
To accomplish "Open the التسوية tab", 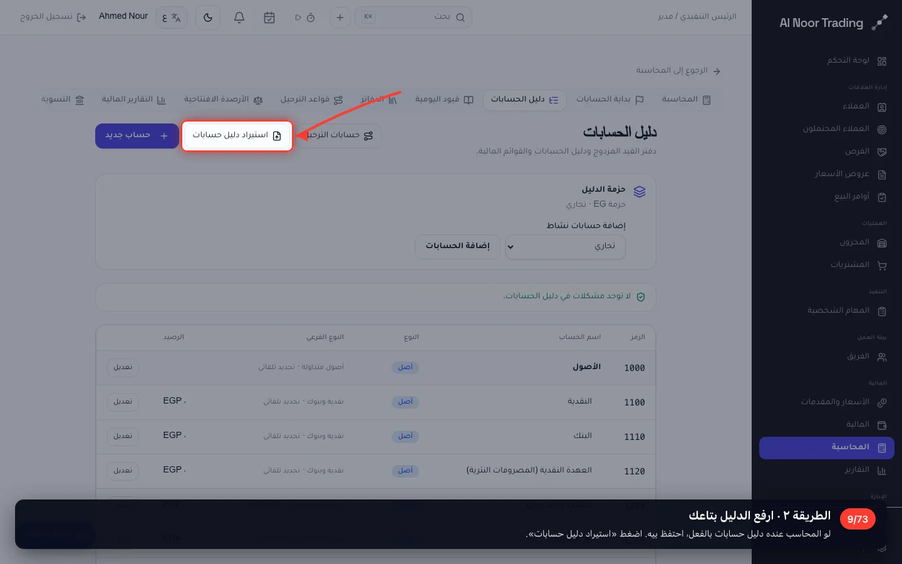I will click(62, 100).
